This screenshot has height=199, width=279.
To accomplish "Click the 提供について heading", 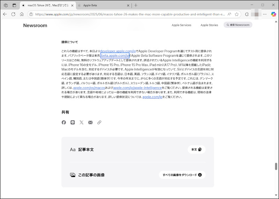I will (70, 42).
